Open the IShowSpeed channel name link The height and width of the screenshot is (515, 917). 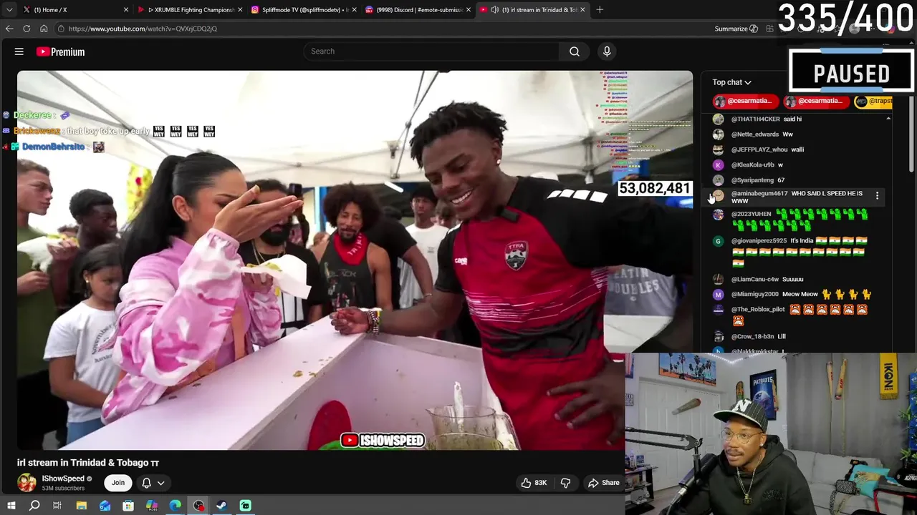pyautogui.click(x=63, y=479)
